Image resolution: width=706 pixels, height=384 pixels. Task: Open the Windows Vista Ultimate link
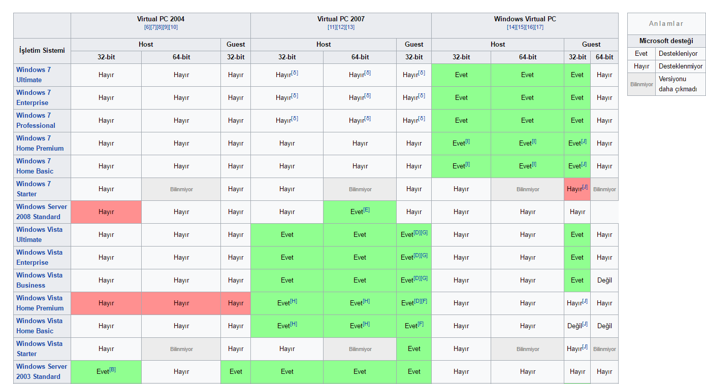point(39,234)
